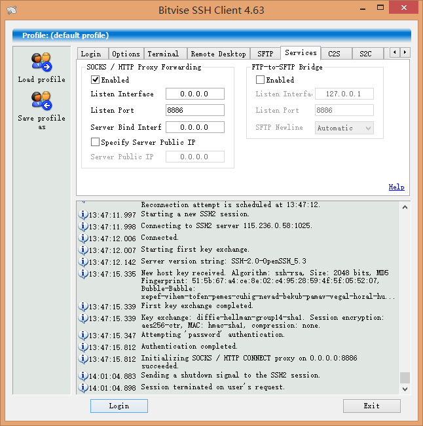Minimize the Bitvise SSH Client window

(363, 9)
